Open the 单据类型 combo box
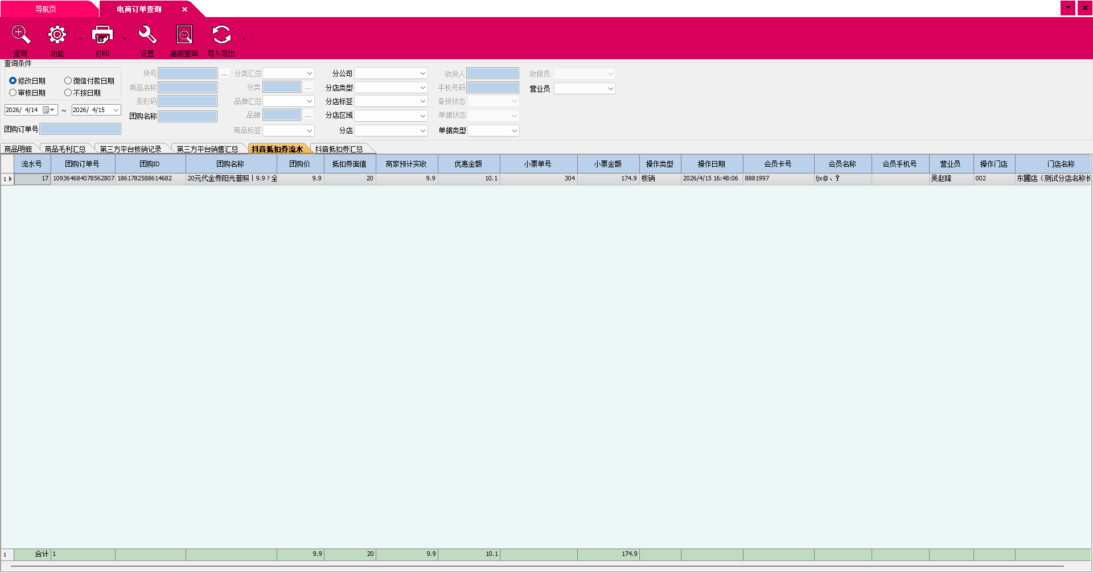Image resolution: width=1093 pixels, height=573 pixels. [x=514, y=130]
